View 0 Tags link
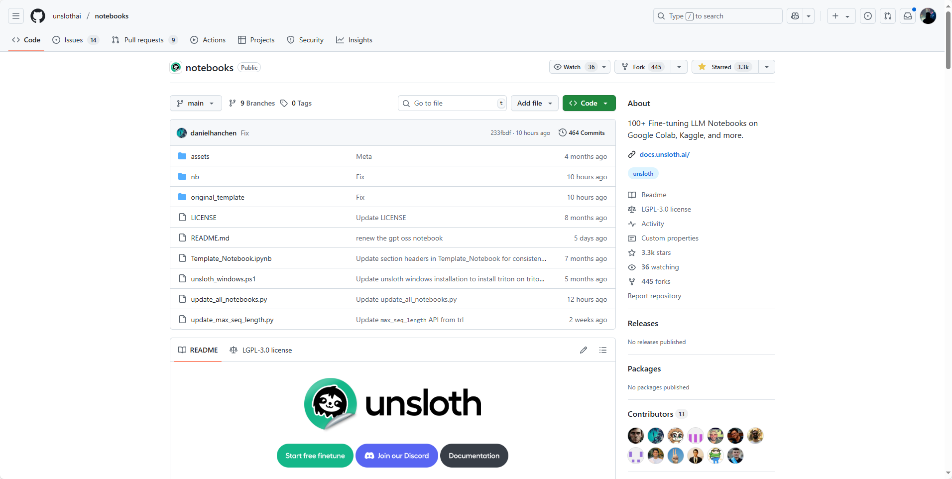This screenshot has height=479, width=952. pyautogui.click(x=296, y=103)
